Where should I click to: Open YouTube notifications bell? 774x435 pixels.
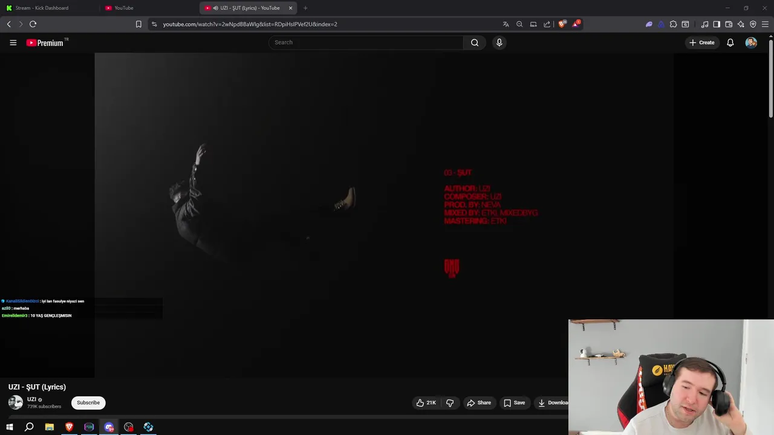[730, 42]
